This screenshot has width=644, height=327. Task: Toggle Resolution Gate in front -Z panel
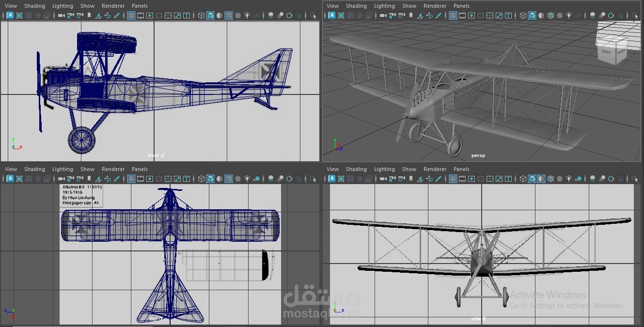pyautogui.click(x=150, y=16)
